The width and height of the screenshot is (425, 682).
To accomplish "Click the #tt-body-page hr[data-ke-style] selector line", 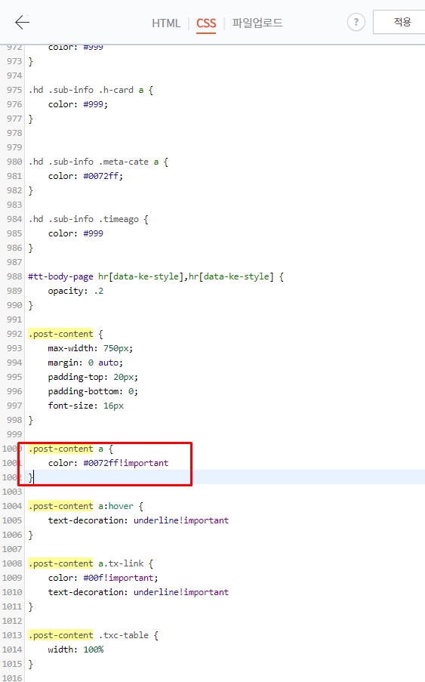I will pyautogui.click(x=156, y=276).
